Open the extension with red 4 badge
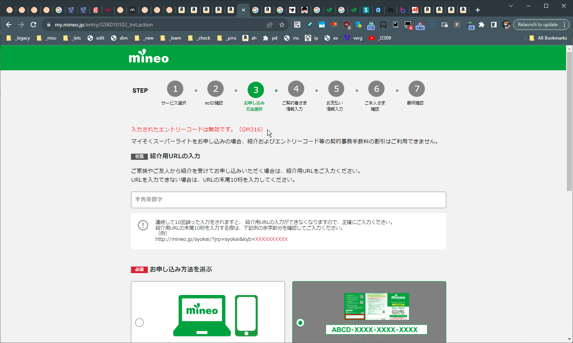573x343 pixels. click(408, 25)
